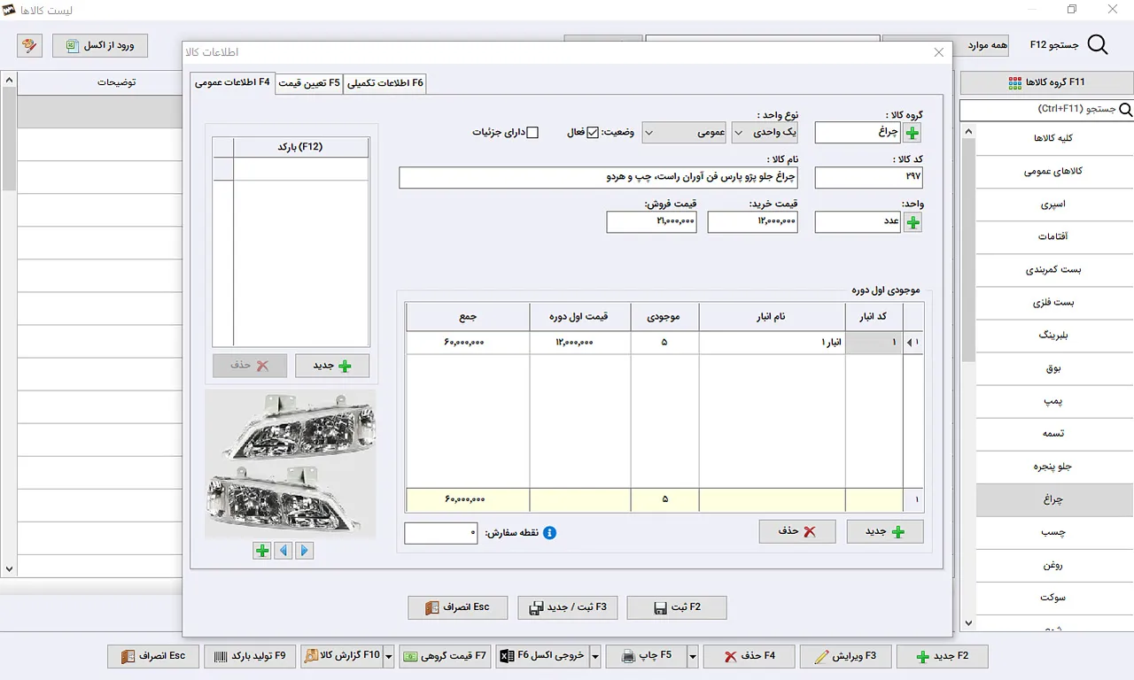Switch to the F6 اطلاعات تکمیلی tab

384,83
